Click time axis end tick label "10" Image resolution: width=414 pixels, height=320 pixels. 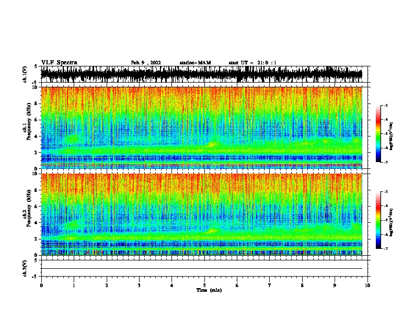367,285
